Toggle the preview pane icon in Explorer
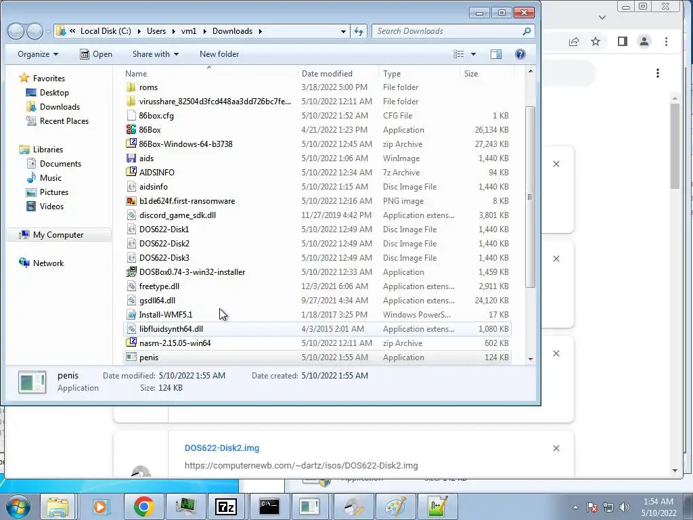 click(x=496, y=54)
